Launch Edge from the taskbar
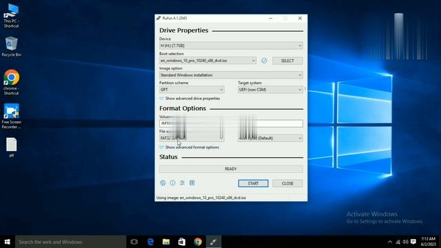This screenshot has height=248, width=441. tap(150, 242)
